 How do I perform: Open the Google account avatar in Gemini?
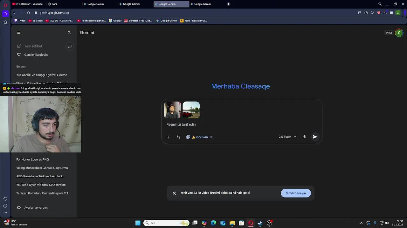[399, 33]
